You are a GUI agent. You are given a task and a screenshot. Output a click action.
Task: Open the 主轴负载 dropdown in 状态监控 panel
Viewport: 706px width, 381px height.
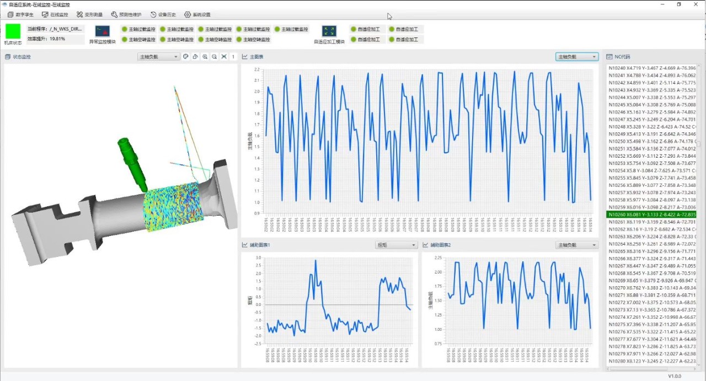[158, 57]
